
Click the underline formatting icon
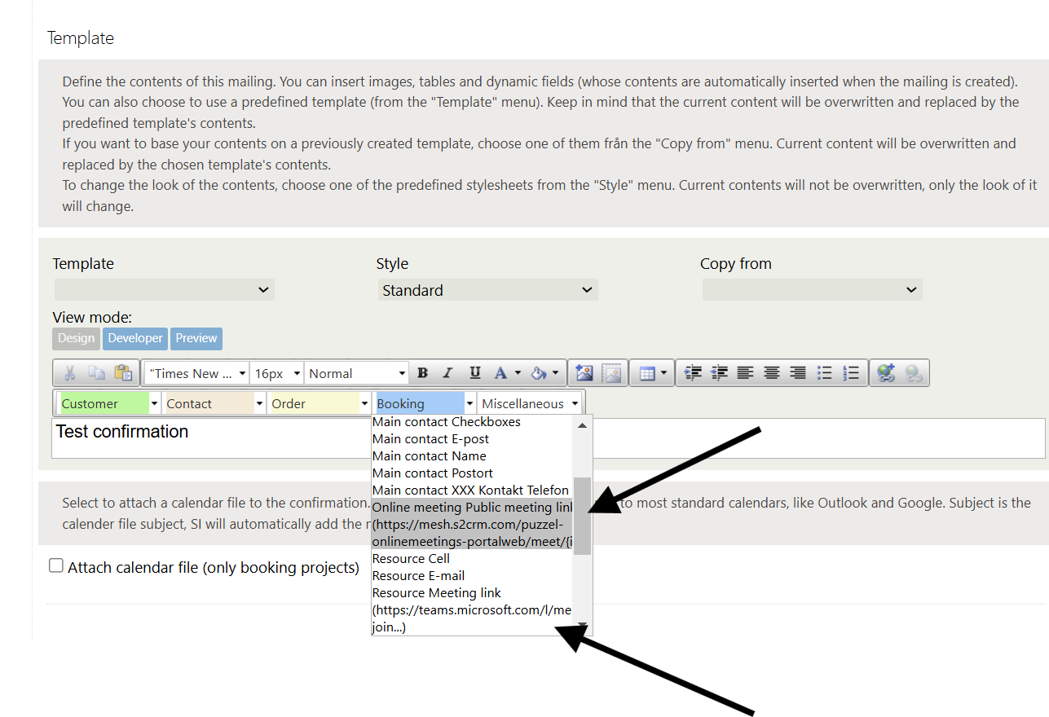(474, 373)
